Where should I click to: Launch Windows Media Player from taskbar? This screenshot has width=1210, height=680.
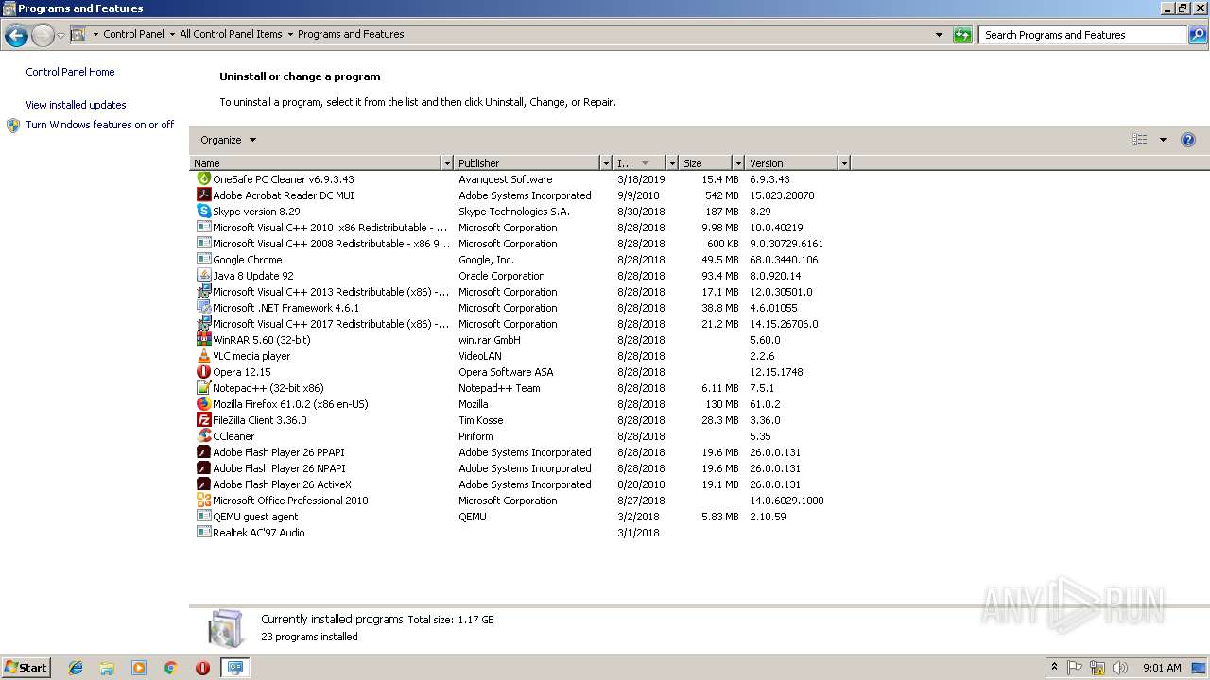coord(139,668)
